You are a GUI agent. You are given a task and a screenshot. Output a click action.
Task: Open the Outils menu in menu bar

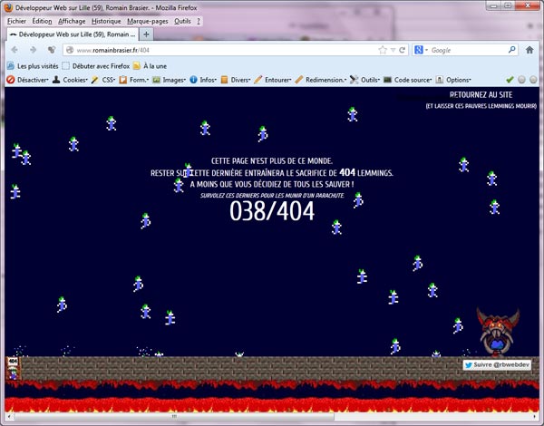(182, 21)
